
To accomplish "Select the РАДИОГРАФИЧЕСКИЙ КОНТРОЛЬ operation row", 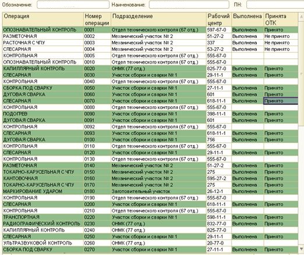I will [150, 223].
